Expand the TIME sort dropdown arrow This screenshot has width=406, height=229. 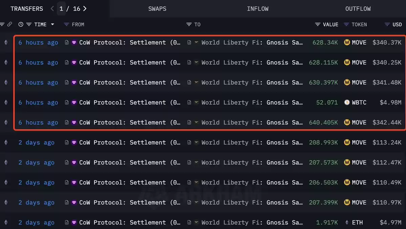(52, 24)
